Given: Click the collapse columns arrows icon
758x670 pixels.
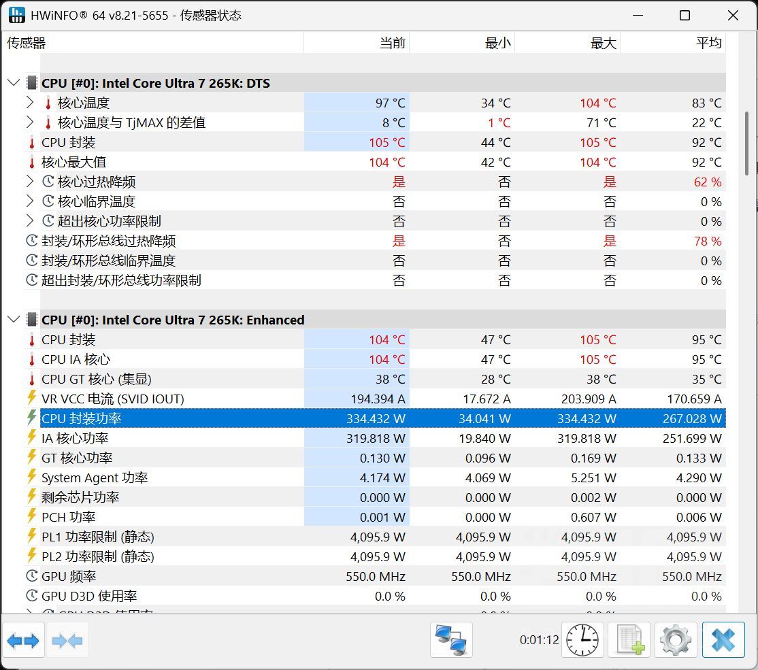Looking at the screenshot, I should click(67, 640).
